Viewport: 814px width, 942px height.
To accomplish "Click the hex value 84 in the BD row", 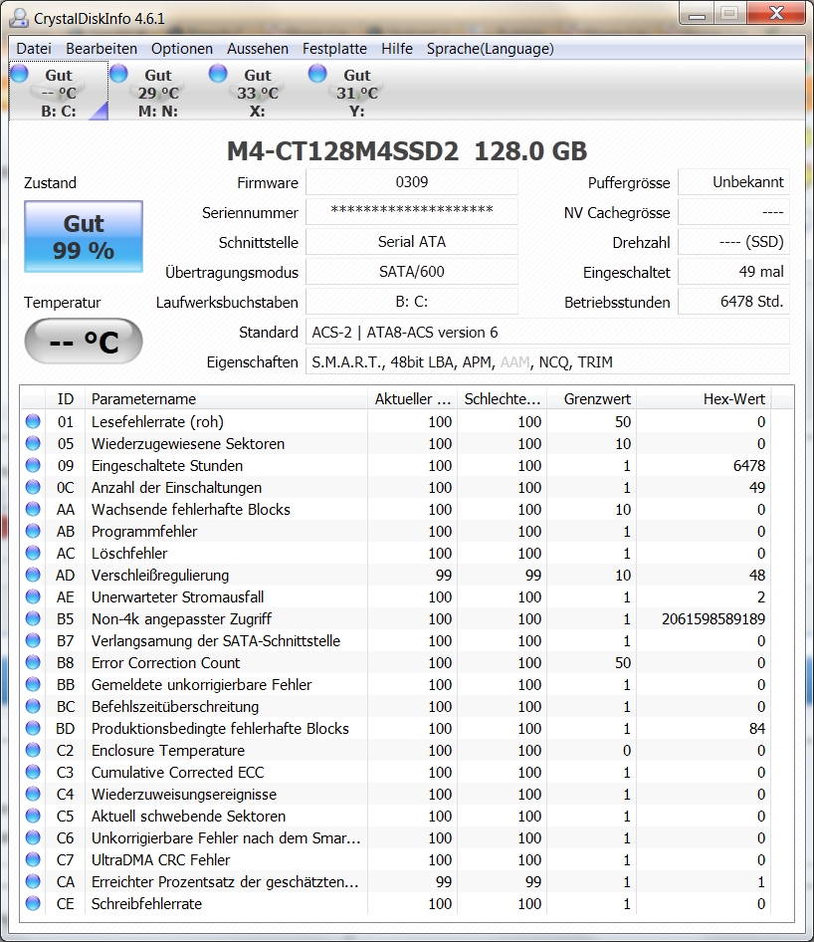I will coord(757,728).
